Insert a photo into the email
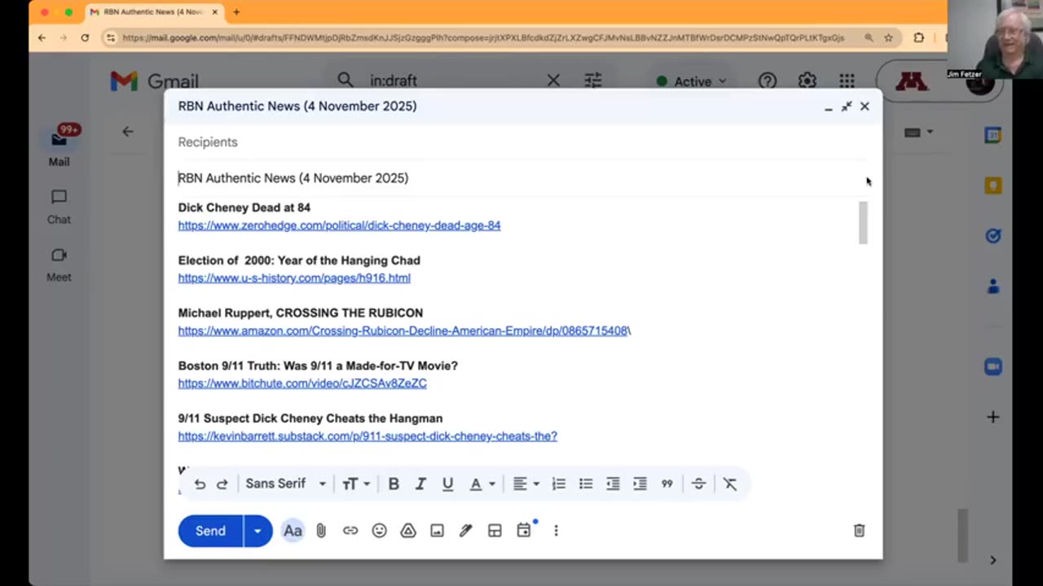The width and height of the screenshot is (1043, 586). coord(437,531)
